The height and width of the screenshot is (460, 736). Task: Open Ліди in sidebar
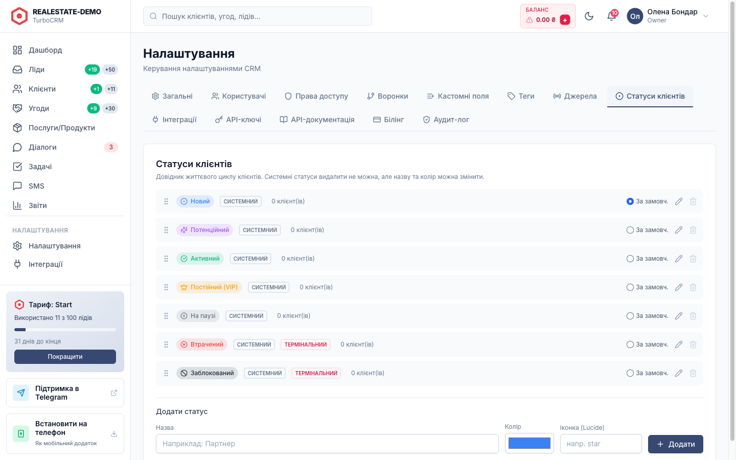pyautogui.click(x=65, y=70)
